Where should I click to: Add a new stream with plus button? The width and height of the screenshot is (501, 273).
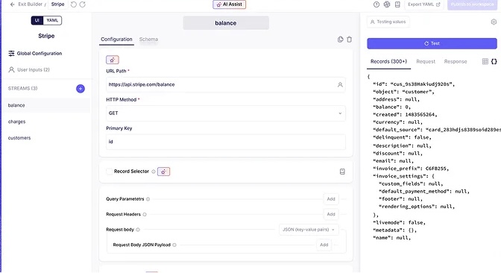(x=81, y=89)
